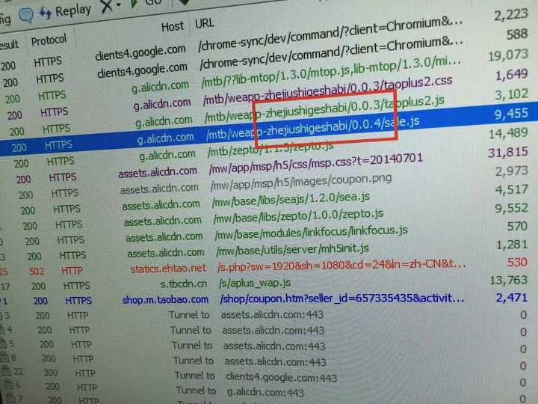Click the highlighted 0.0.4/sale.js URL
This screenshot has height=404, width=538.
click(312, 128)
